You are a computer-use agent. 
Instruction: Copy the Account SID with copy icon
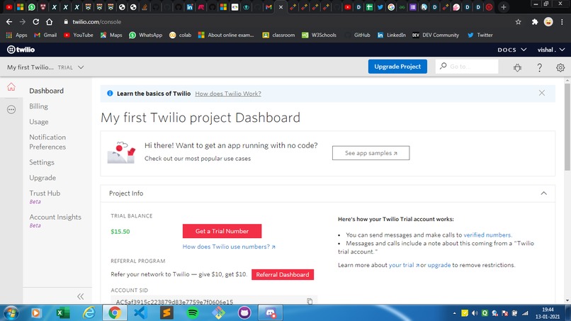[310, 301]
